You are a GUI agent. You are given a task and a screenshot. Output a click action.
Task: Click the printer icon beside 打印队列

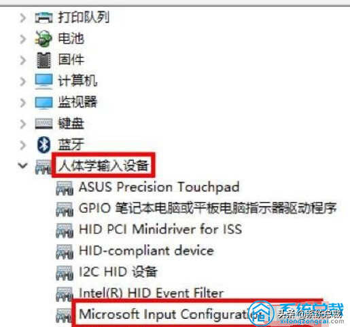coord(43,17)
